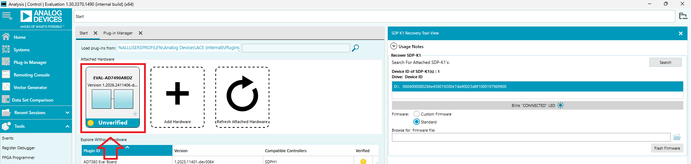
Task: Click the plug-ins folder path link
Action: coord(179,48)
